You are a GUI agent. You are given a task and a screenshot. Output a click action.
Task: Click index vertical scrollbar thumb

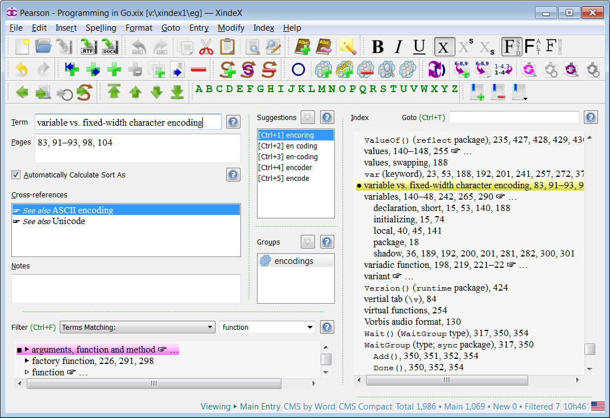click(x=590, y=349)
